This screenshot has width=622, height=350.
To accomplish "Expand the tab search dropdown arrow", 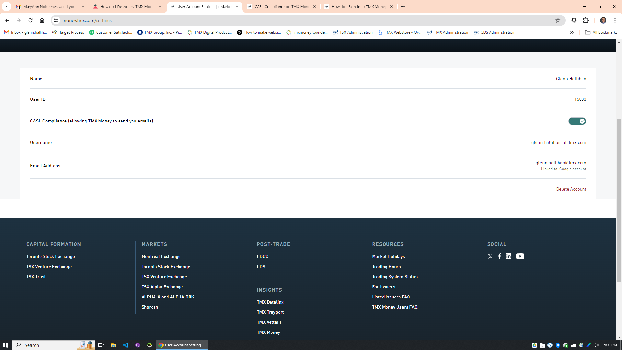I will [6, 6].
